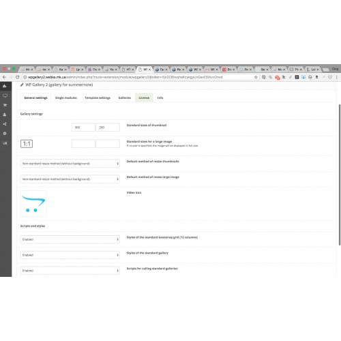Open the shopping cart sidebar icon
The height and width of the screenshot is (341, 341).
5,105
